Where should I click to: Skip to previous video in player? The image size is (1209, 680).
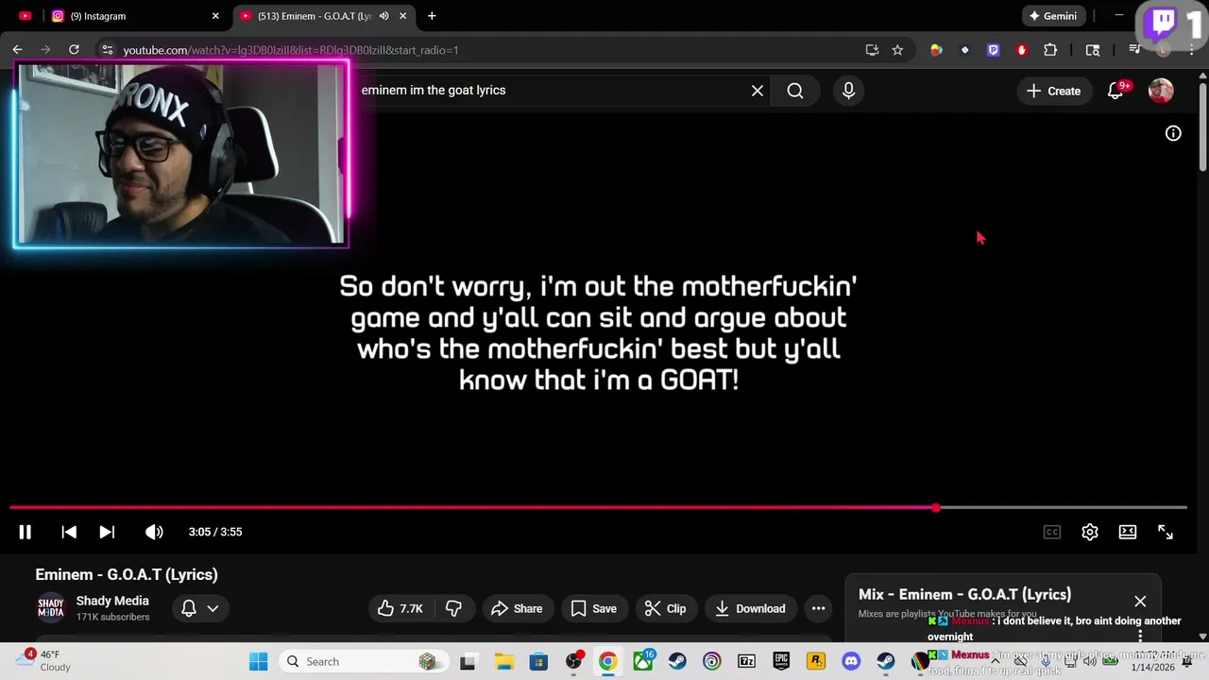point(69,532)
